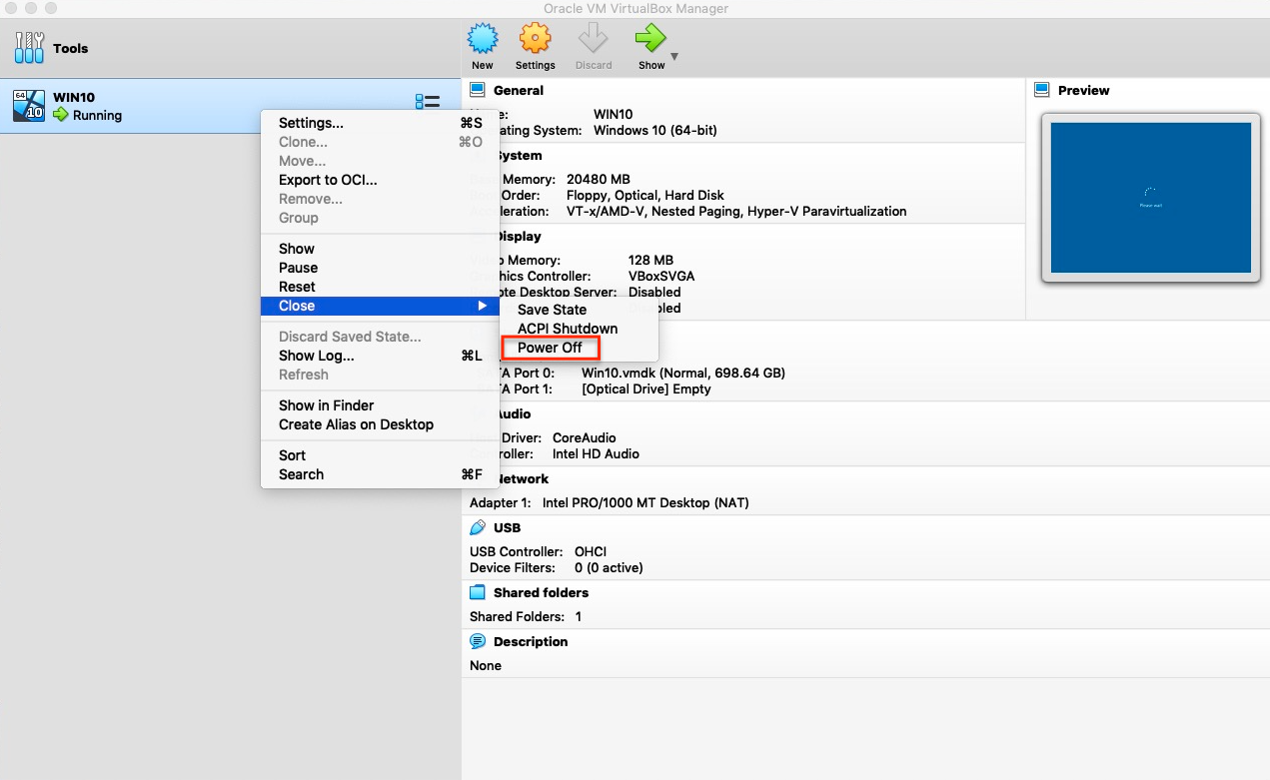Viewport: 1270px width, 780px height.
Task: Select the Tools label in sidebar
Action: pyautogui.click(x=71, y=48)
